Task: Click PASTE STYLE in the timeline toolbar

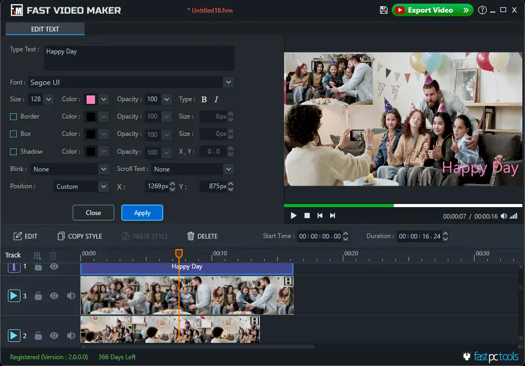Action: (x=145, y=236)
